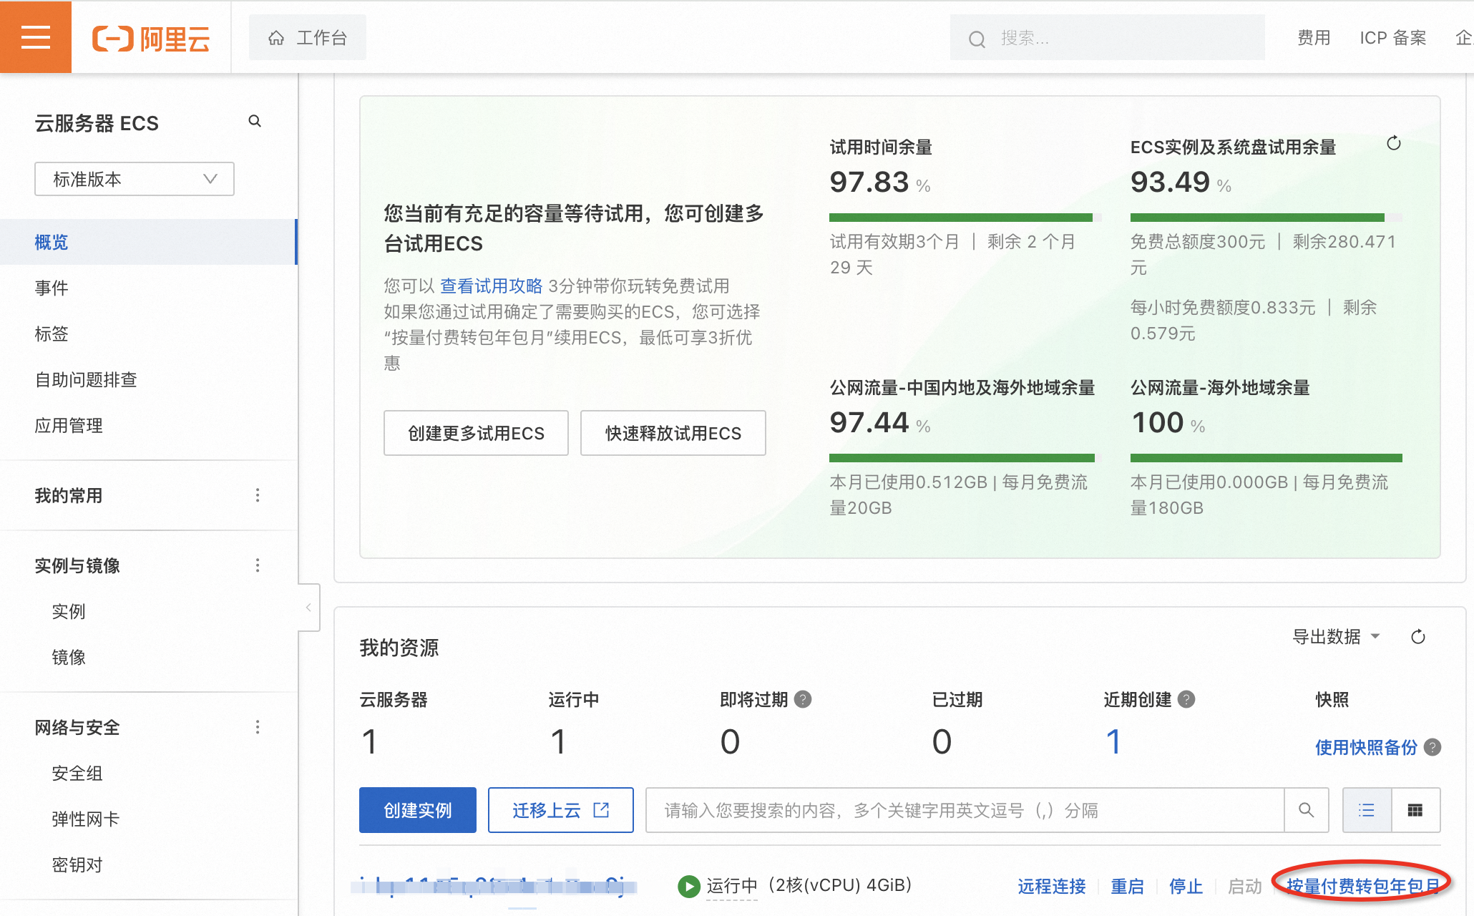Open the 查看试用攻略 link
The width and height of the screenshot is (1474, 916).
pos(491,286)
